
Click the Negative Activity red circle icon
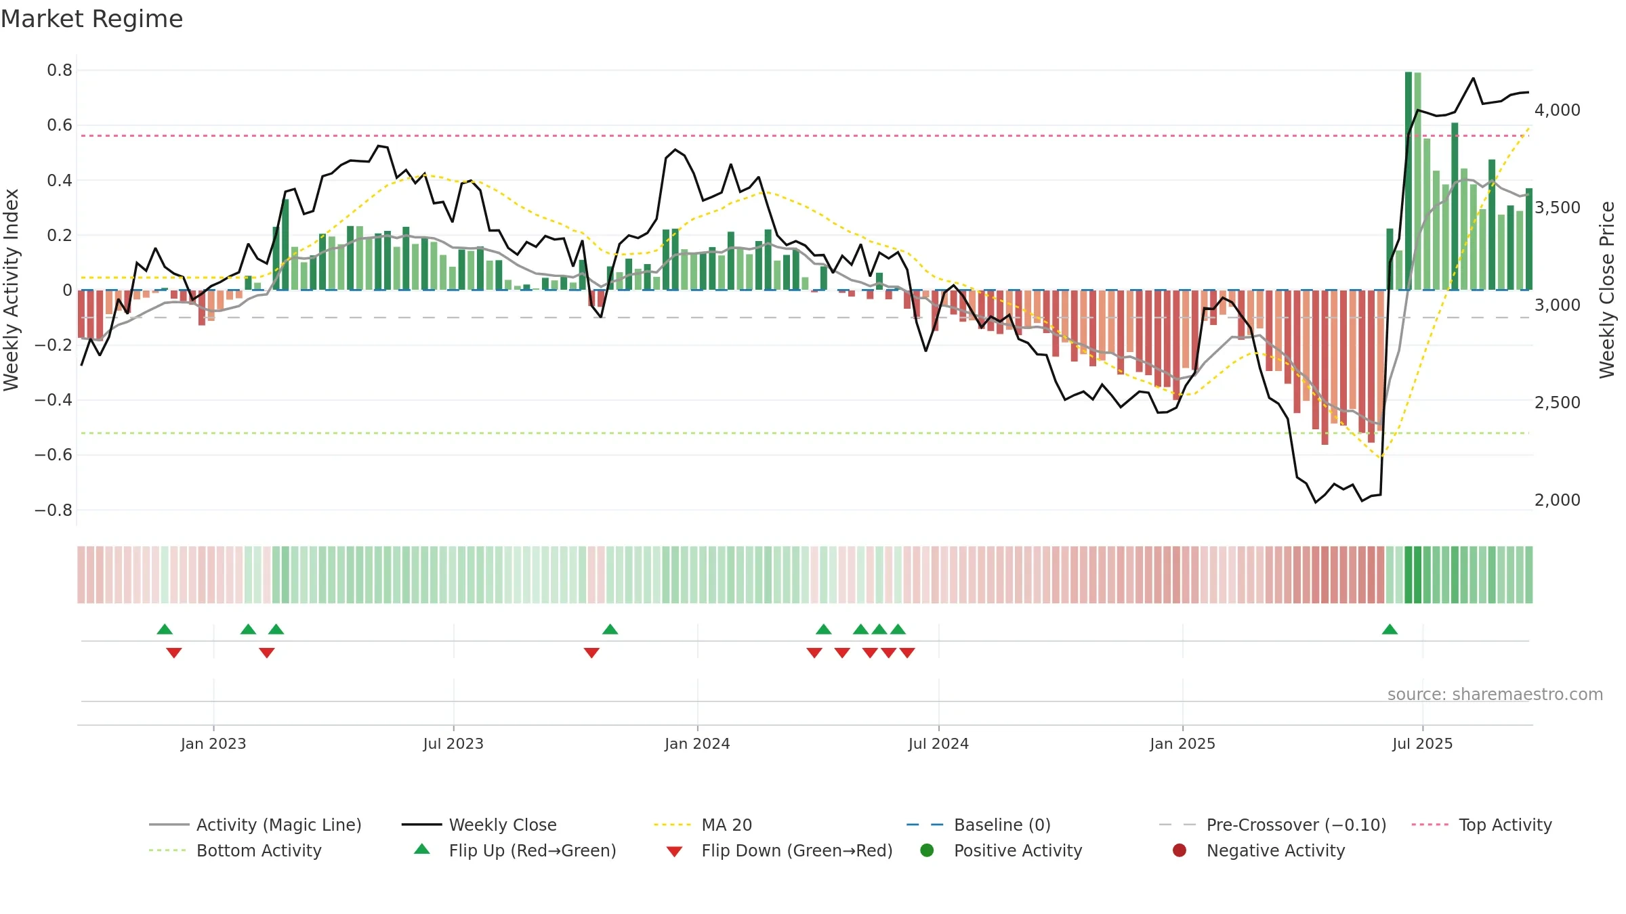1180,850
